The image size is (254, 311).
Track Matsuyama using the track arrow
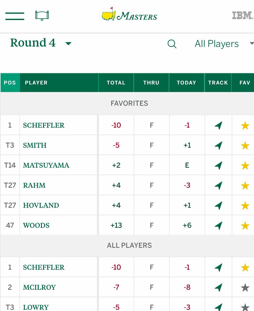218,165
